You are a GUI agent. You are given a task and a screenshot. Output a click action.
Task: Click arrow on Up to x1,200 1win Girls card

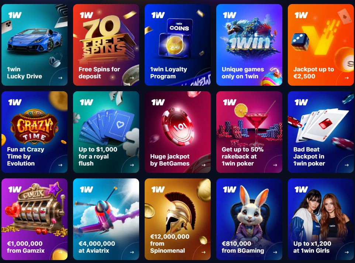tap(347, 252)
